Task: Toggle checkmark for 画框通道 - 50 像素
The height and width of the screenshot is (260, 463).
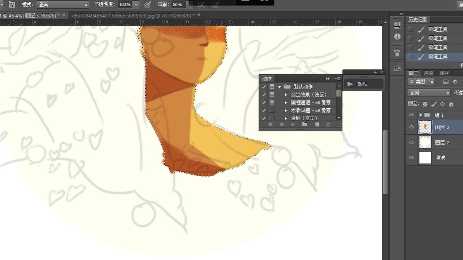Action: (x=264, y=103)
